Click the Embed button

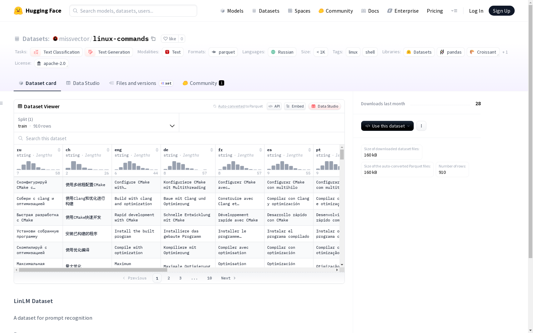295,106
